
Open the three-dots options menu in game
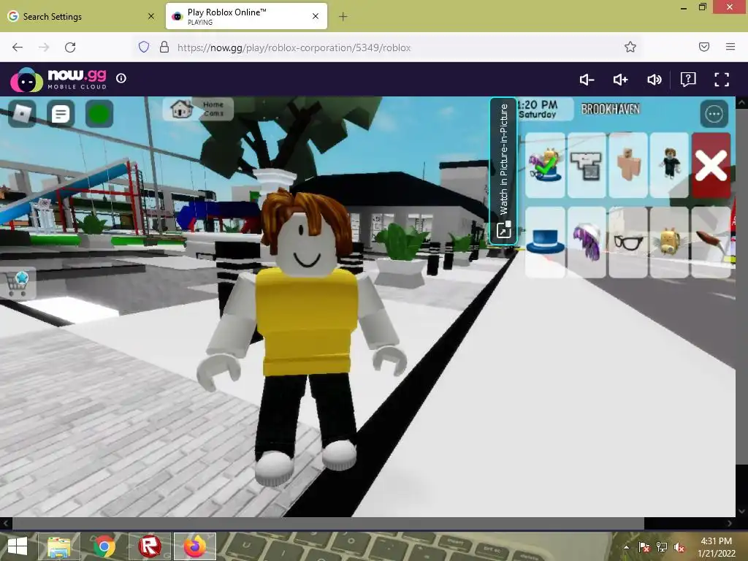pyautogui.click(x=714, y=114)
